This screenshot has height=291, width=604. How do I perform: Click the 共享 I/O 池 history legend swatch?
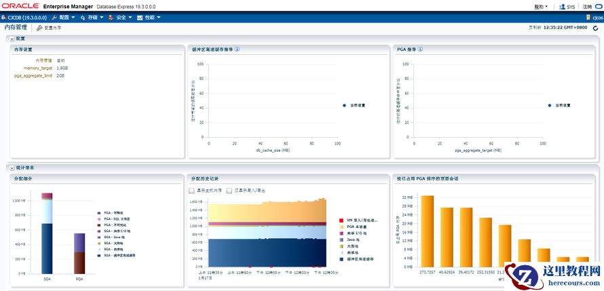[x=341, y=233]
